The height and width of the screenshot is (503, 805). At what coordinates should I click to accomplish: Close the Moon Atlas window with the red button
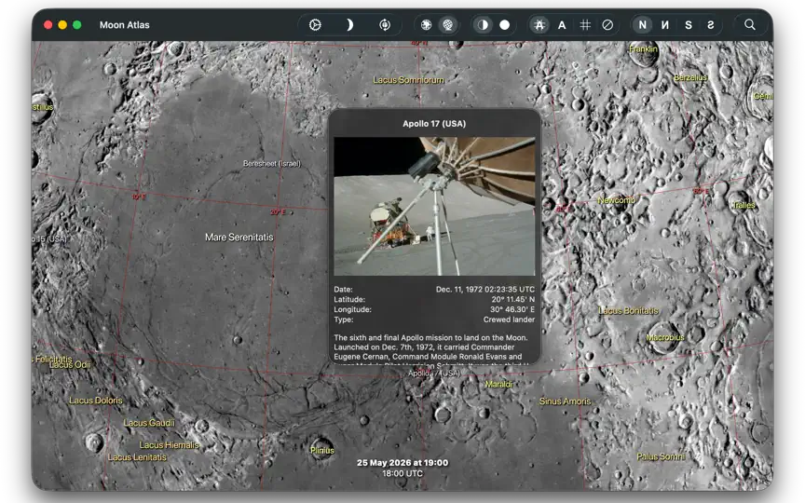(48, 24)
